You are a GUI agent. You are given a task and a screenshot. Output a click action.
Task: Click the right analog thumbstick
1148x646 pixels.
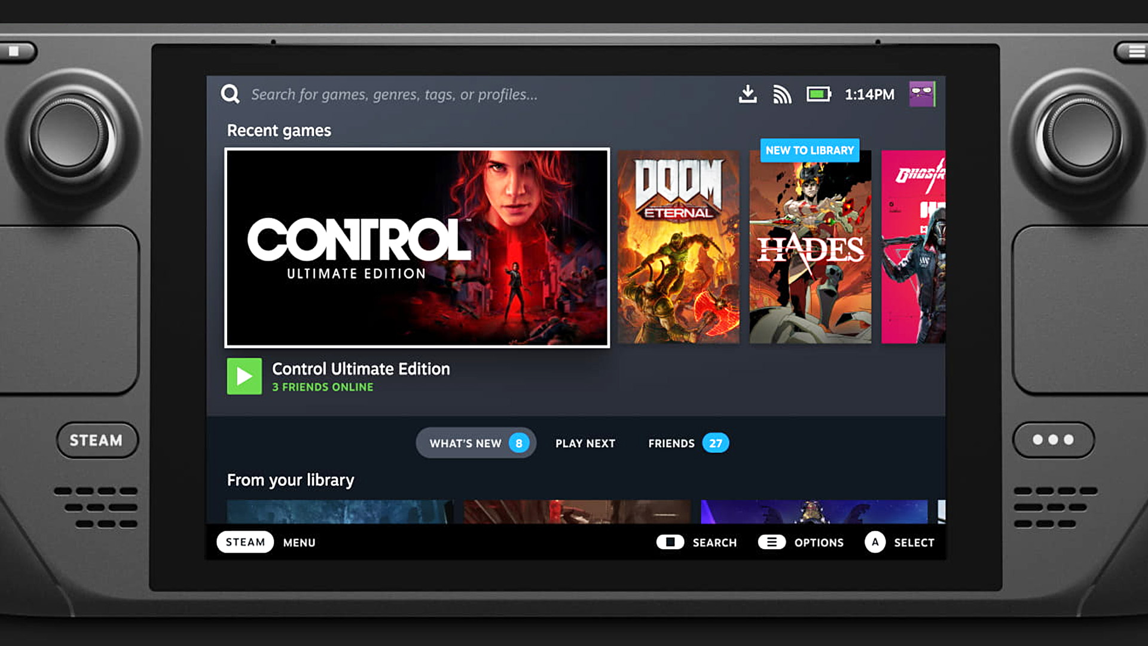(1081, 135)
